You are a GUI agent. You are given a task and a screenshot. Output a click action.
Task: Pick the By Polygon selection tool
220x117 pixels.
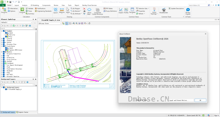pos(75,9)
